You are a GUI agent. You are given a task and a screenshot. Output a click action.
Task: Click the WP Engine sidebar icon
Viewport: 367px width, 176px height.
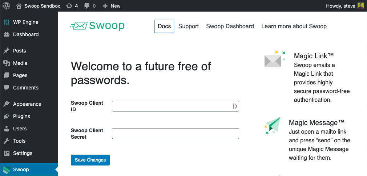[x=7, y=22]
